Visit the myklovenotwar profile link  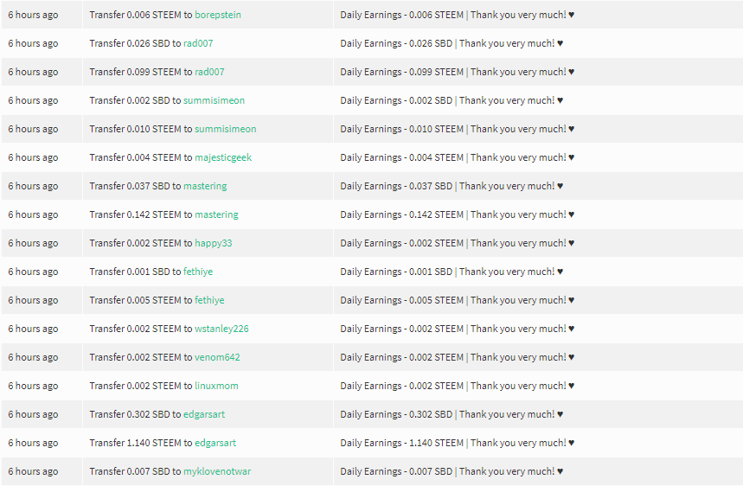[217, 471]
